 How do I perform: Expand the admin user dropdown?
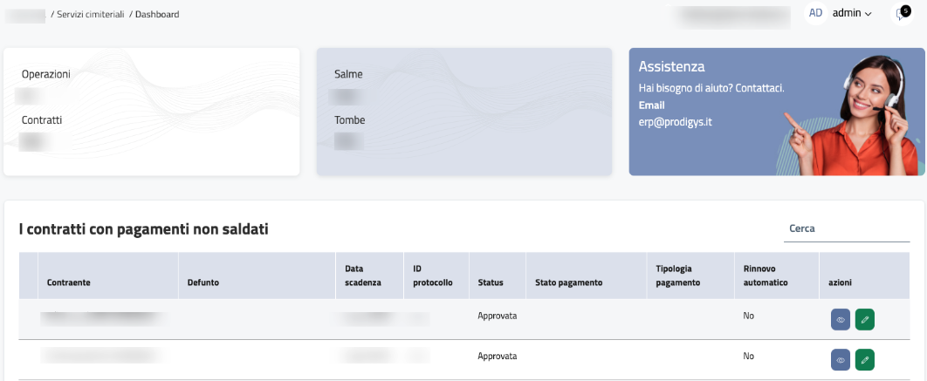852,14
